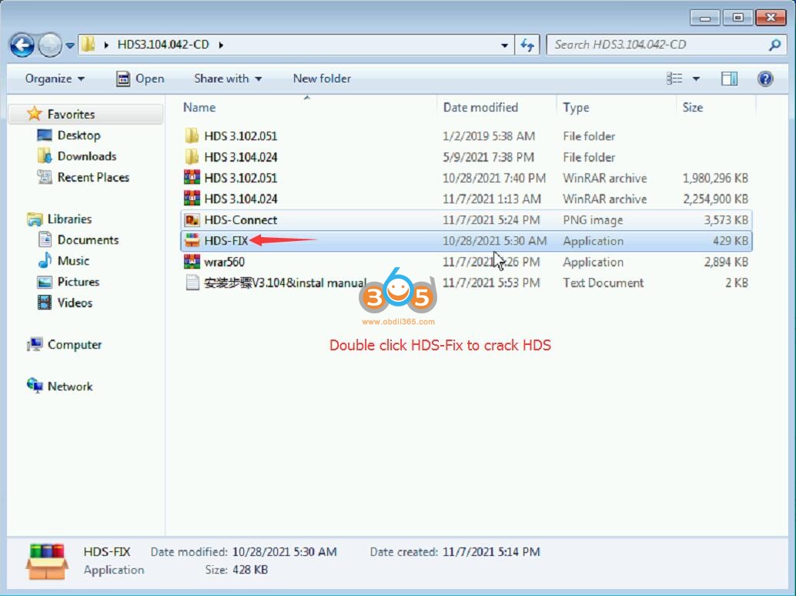Select HDS3.104.042-CD breadcrumb in address bar

(x=163, y=45)
